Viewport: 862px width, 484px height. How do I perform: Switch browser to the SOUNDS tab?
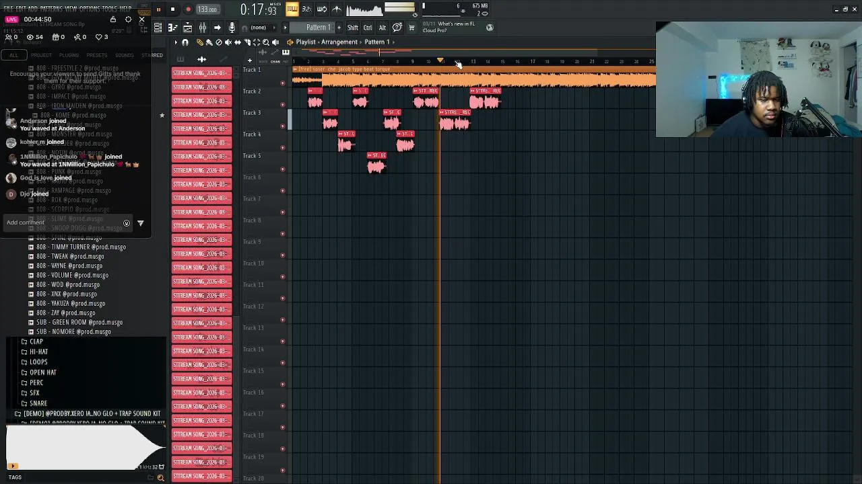[x=125, y=55]
